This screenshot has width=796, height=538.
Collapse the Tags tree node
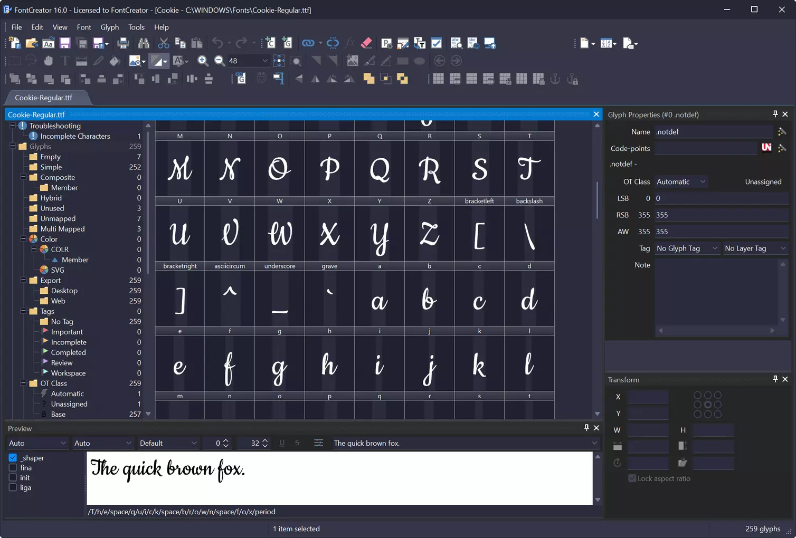click(x=23, y=311)
